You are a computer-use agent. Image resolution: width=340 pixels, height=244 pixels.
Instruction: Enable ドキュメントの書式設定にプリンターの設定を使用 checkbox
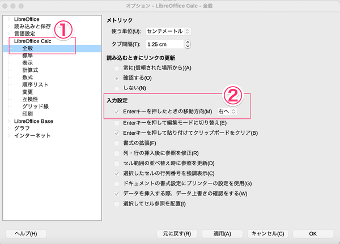click(x=117, y=184)
